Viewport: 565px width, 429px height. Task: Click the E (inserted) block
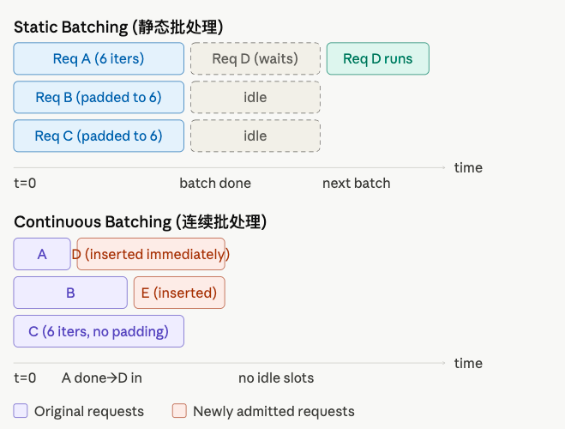click(x=179, y=293)
